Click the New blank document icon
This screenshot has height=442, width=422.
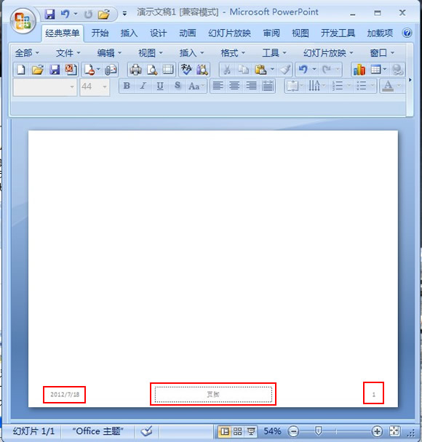21,70
